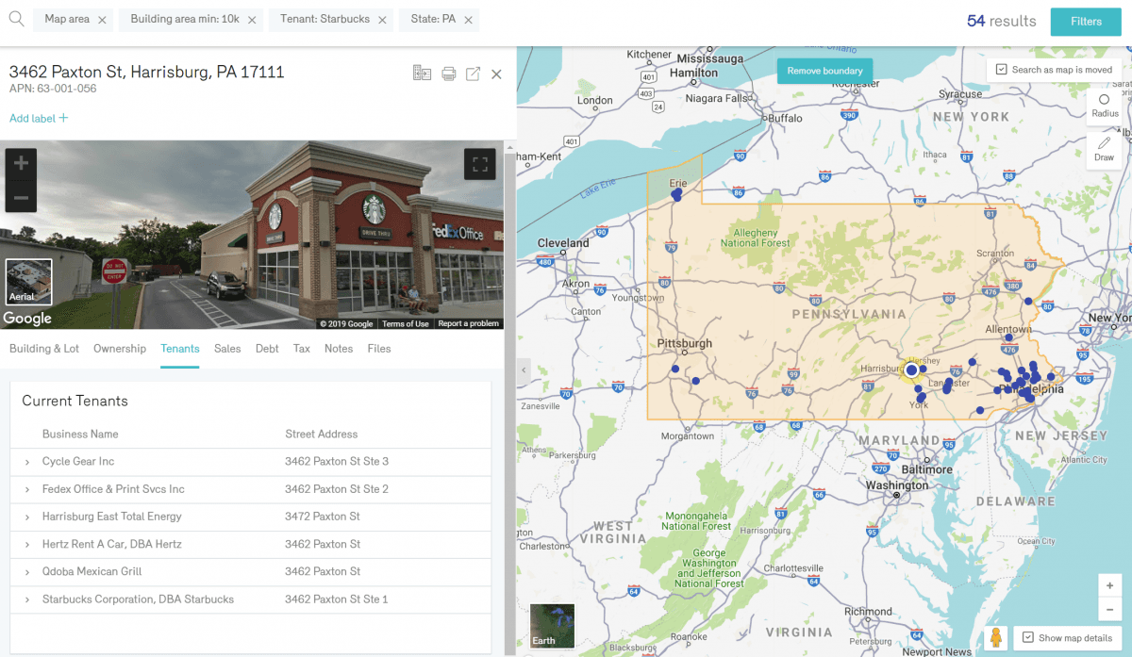This screenshot has width=1132, height=657.
Task: Click the search magnifier icon
Action: tap(16, 19)
